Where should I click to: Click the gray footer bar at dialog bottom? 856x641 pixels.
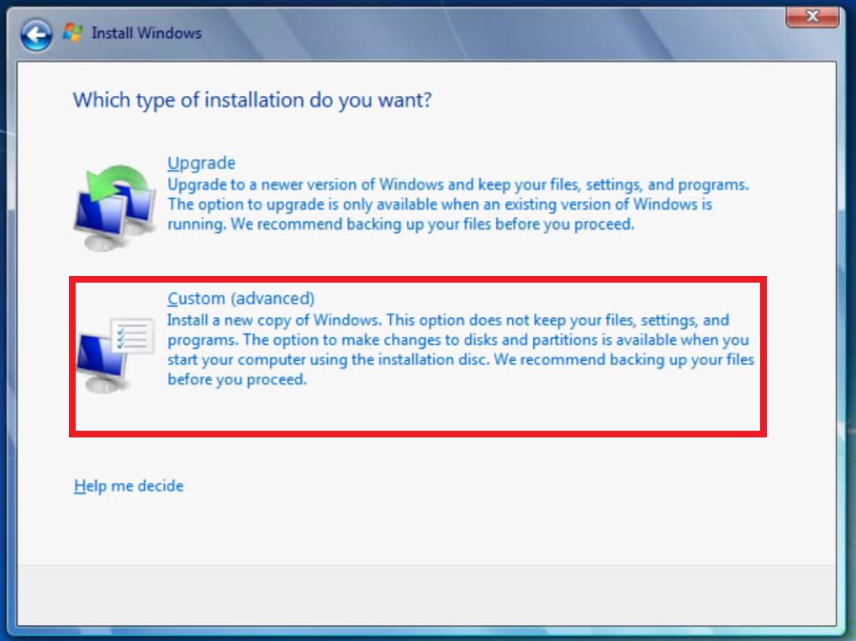(x=427, y=596)
